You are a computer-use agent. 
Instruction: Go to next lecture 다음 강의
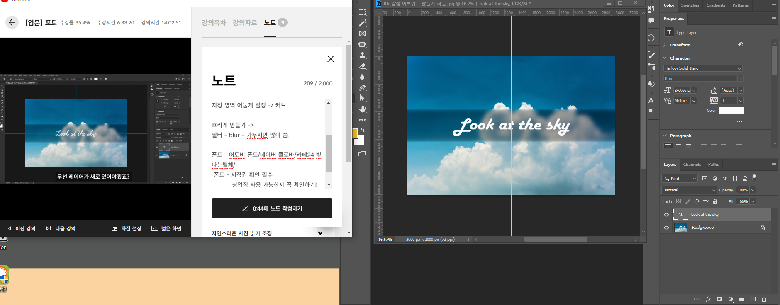click(61, 228)
